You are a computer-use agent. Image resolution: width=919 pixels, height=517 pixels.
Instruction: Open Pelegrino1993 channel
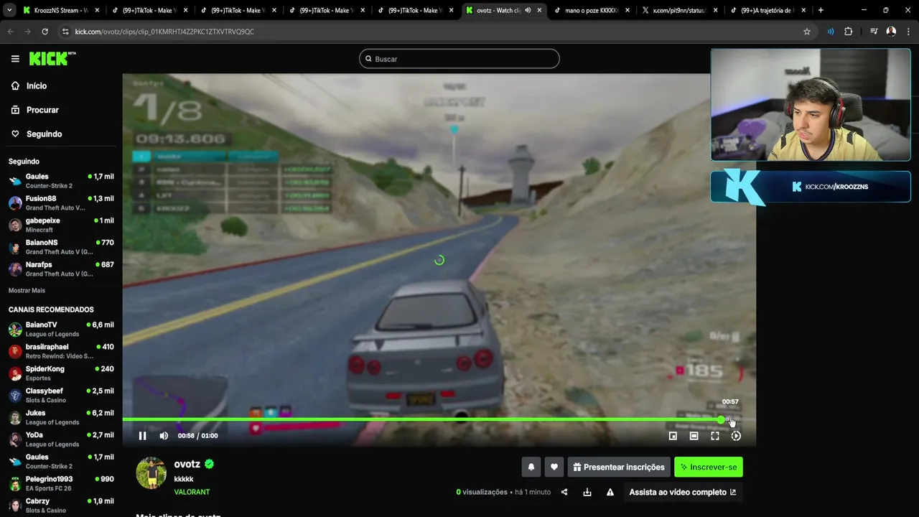61,483
